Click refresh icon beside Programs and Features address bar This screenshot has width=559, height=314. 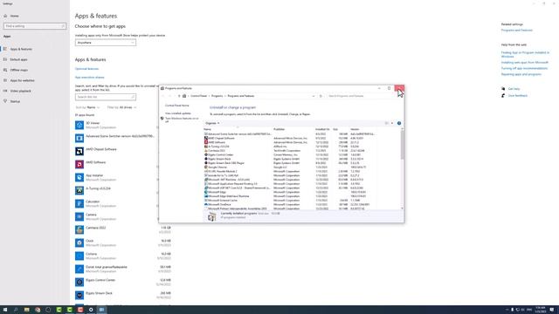[x=321, y=96]
